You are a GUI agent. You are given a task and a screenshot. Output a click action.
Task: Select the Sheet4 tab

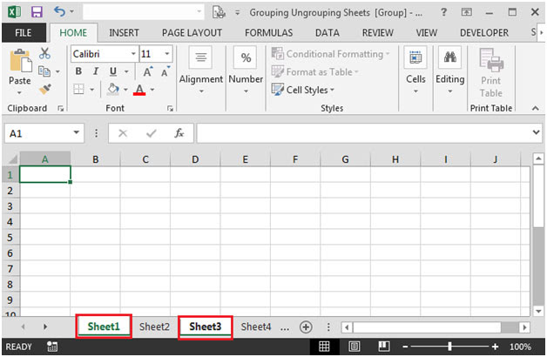coord(256,327)
